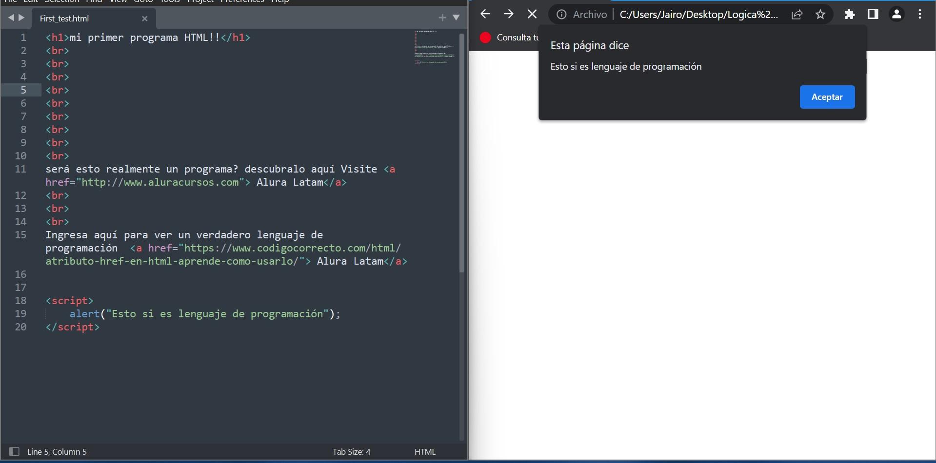Click the Aceptar button in the alert dialog
This screenshot has width=936, height=463.
coord(827,97)
